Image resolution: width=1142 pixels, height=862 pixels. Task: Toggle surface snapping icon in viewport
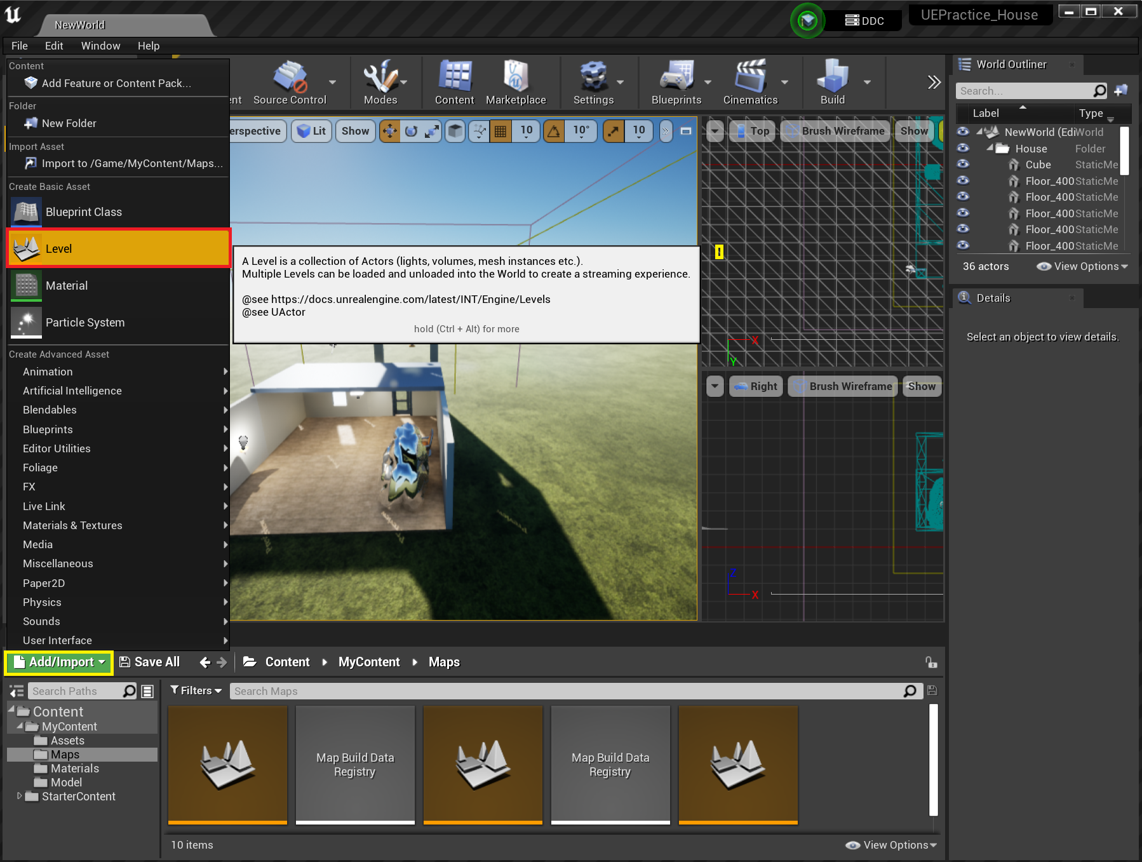[480, 131]
